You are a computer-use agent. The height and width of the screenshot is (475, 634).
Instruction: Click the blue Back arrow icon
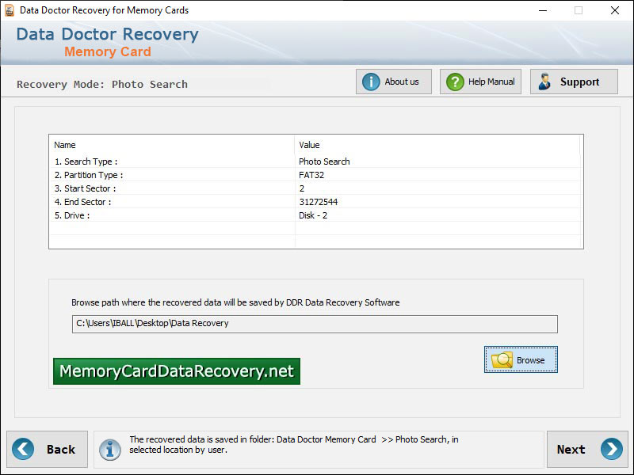point(23,449)
